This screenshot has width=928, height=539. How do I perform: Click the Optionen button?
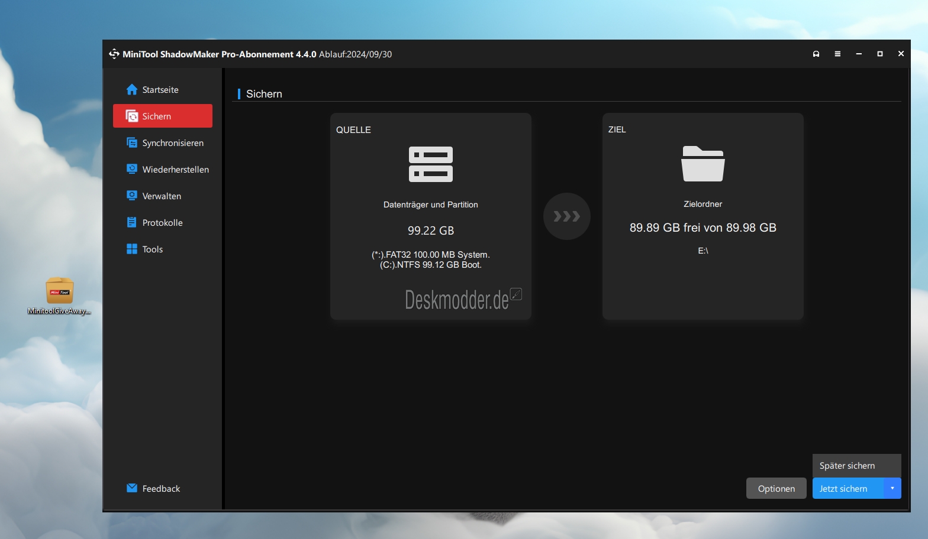click(776, 489)
